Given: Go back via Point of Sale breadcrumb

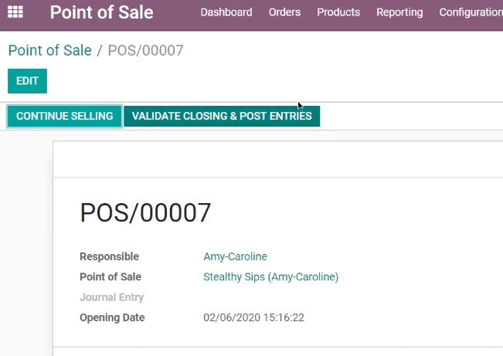Looking at the screenshot, I should 49,50.
